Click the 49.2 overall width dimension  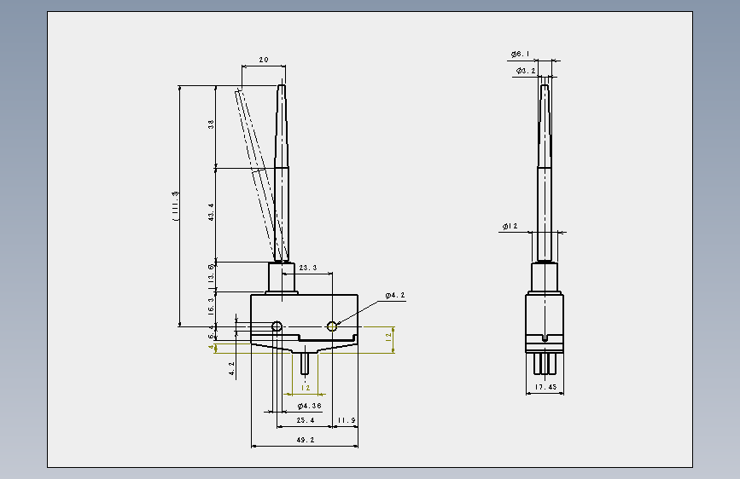[305, 440]
